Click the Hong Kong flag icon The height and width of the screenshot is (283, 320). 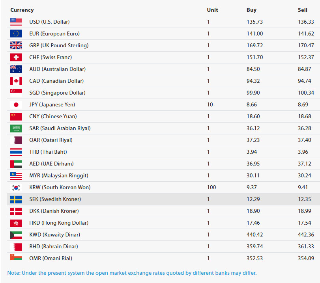tap(16, 223)
